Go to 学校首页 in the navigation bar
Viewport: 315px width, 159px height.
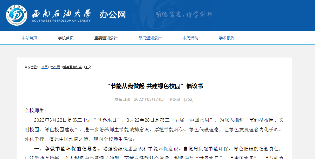[x=66, y=38]
